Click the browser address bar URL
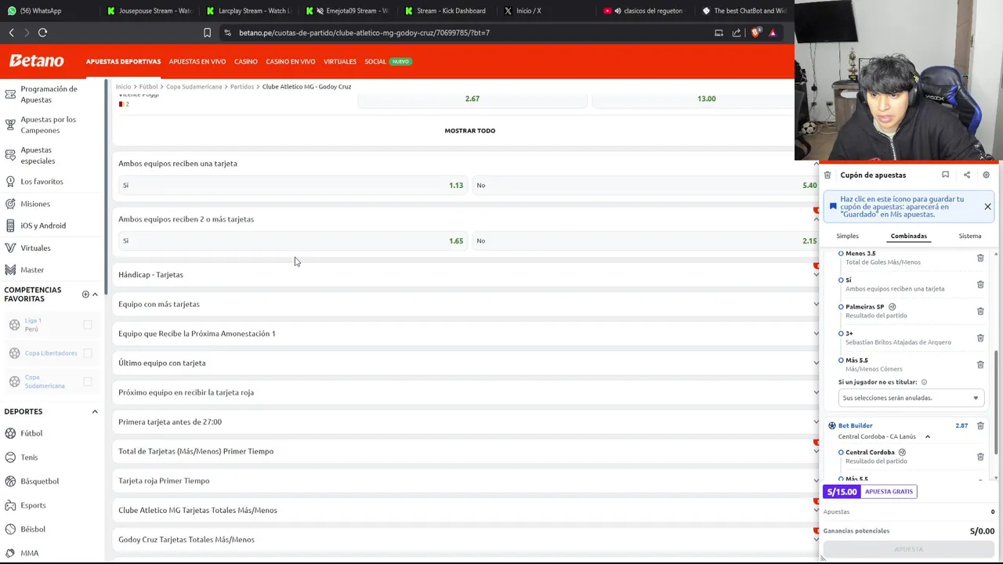Viewport: 1003px width, 564px height. click(364, 33)
